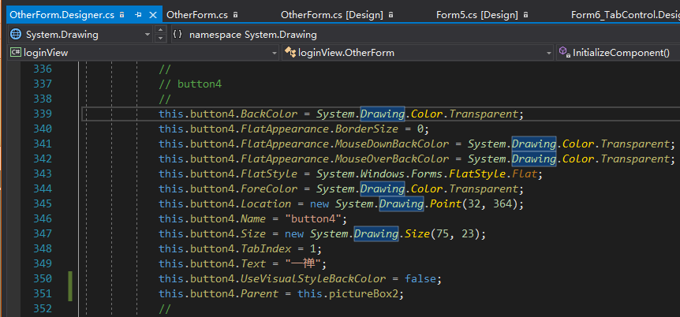The width and height of the screenshot is (680, 317).
Task: Click lock icon on OtherForm.Designer.cs tab
Action: click(x=121, y=15)
